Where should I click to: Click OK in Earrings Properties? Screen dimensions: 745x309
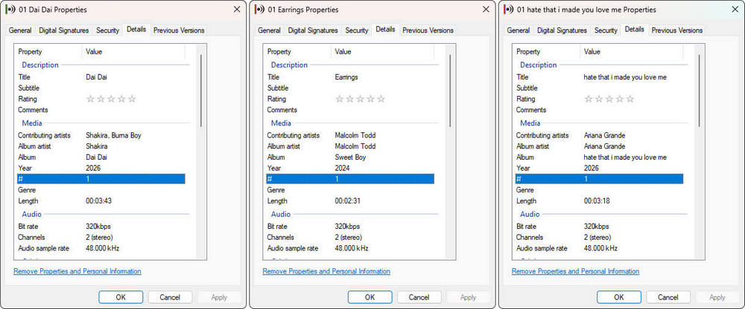pos(370,297)
